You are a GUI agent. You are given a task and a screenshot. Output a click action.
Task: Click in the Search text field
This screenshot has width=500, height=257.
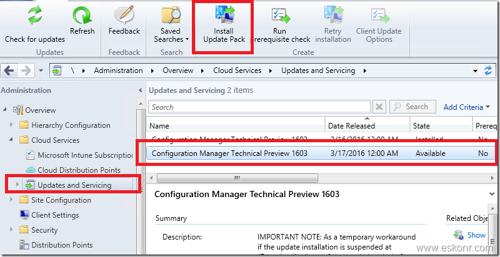261,107
